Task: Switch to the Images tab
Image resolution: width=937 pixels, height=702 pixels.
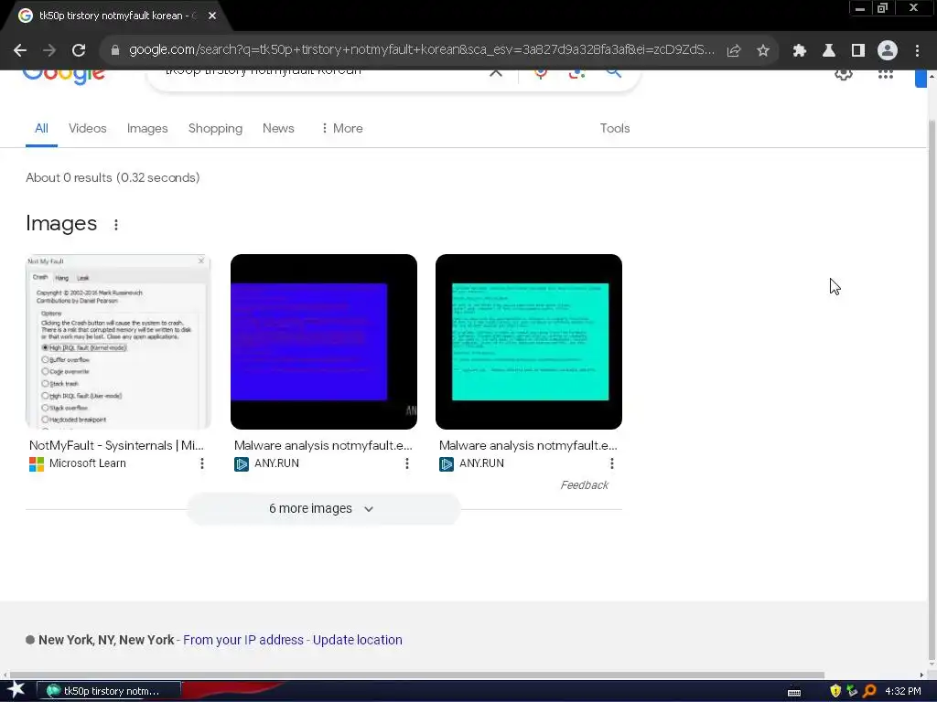Action: 147,128
